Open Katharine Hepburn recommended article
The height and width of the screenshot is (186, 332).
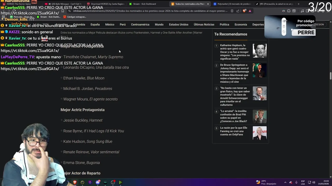pos(235,52)
